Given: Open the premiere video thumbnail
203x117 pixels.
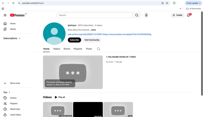Looking at the screenshot, I should coord(73,72).
